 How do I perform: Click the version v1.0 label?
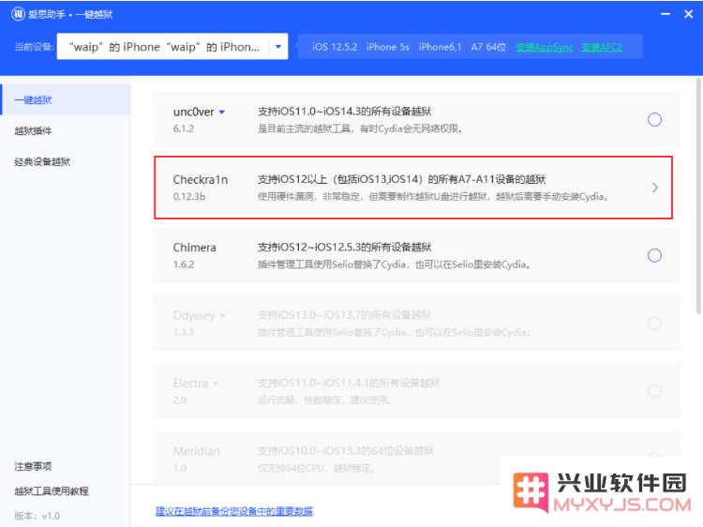pyautogui.click(x=37, y=516)
